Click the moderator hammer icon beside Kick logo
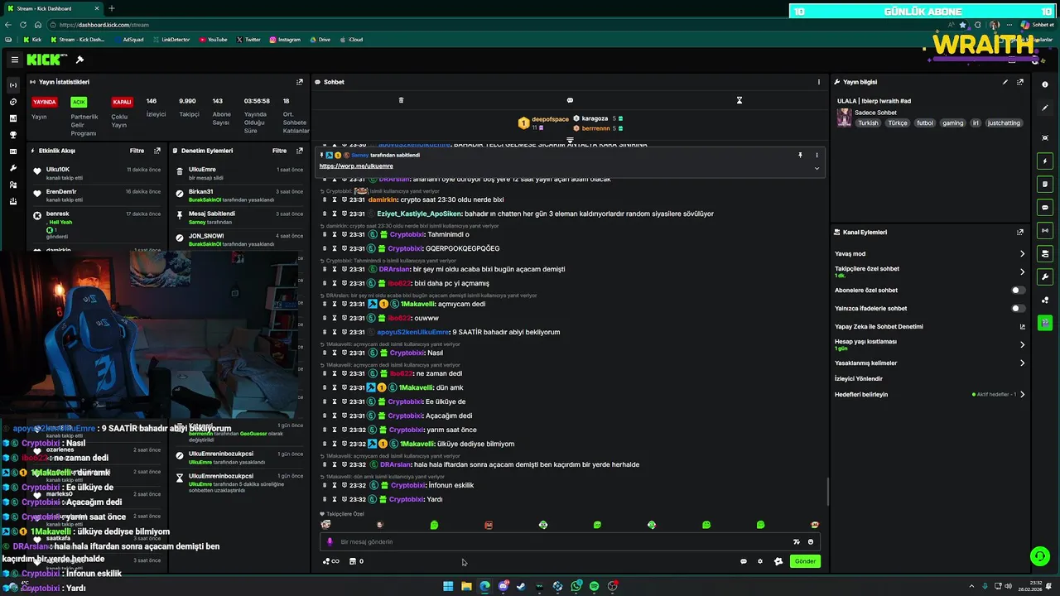This screenshot has height=596, width=1060. 79,60
